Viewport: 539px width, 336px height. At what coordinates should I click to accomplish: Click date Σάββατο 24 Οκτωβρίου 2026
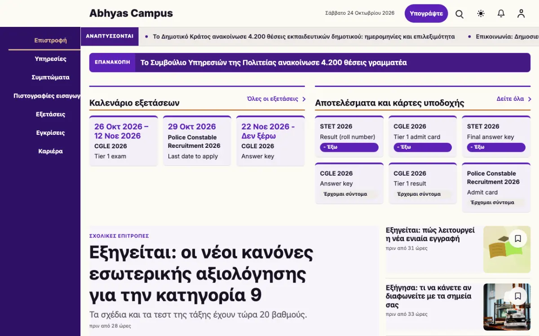(360, 13)
